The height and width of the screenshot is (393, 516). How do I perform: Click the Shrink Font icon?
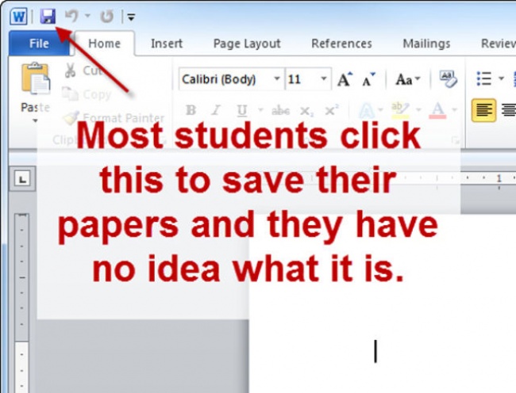click(x=368, y=79)
